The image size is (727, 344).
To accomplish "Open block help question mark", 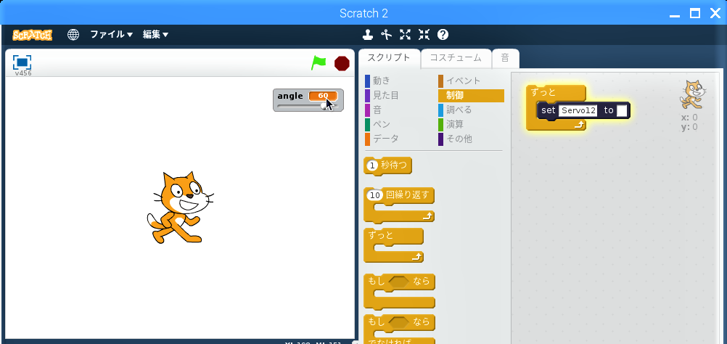I will [x=443, y=34].
